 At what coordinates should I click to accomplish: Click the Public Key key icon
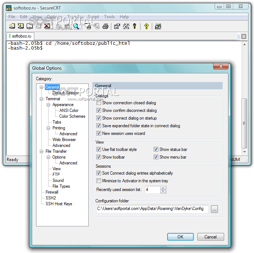click(134, 26)
